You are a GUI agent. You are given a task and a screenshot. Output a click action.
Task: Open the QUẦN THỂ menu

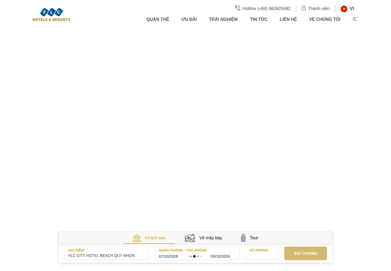[x=158, y=19]
